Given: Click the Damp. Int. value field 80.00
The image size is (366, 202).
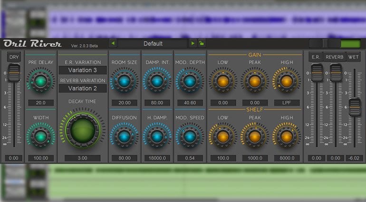Looking at the screenshot, I should pyautogui.click(x=157, y=103).
